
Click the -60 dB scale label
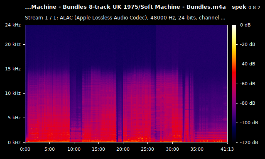tap(248, 84)
